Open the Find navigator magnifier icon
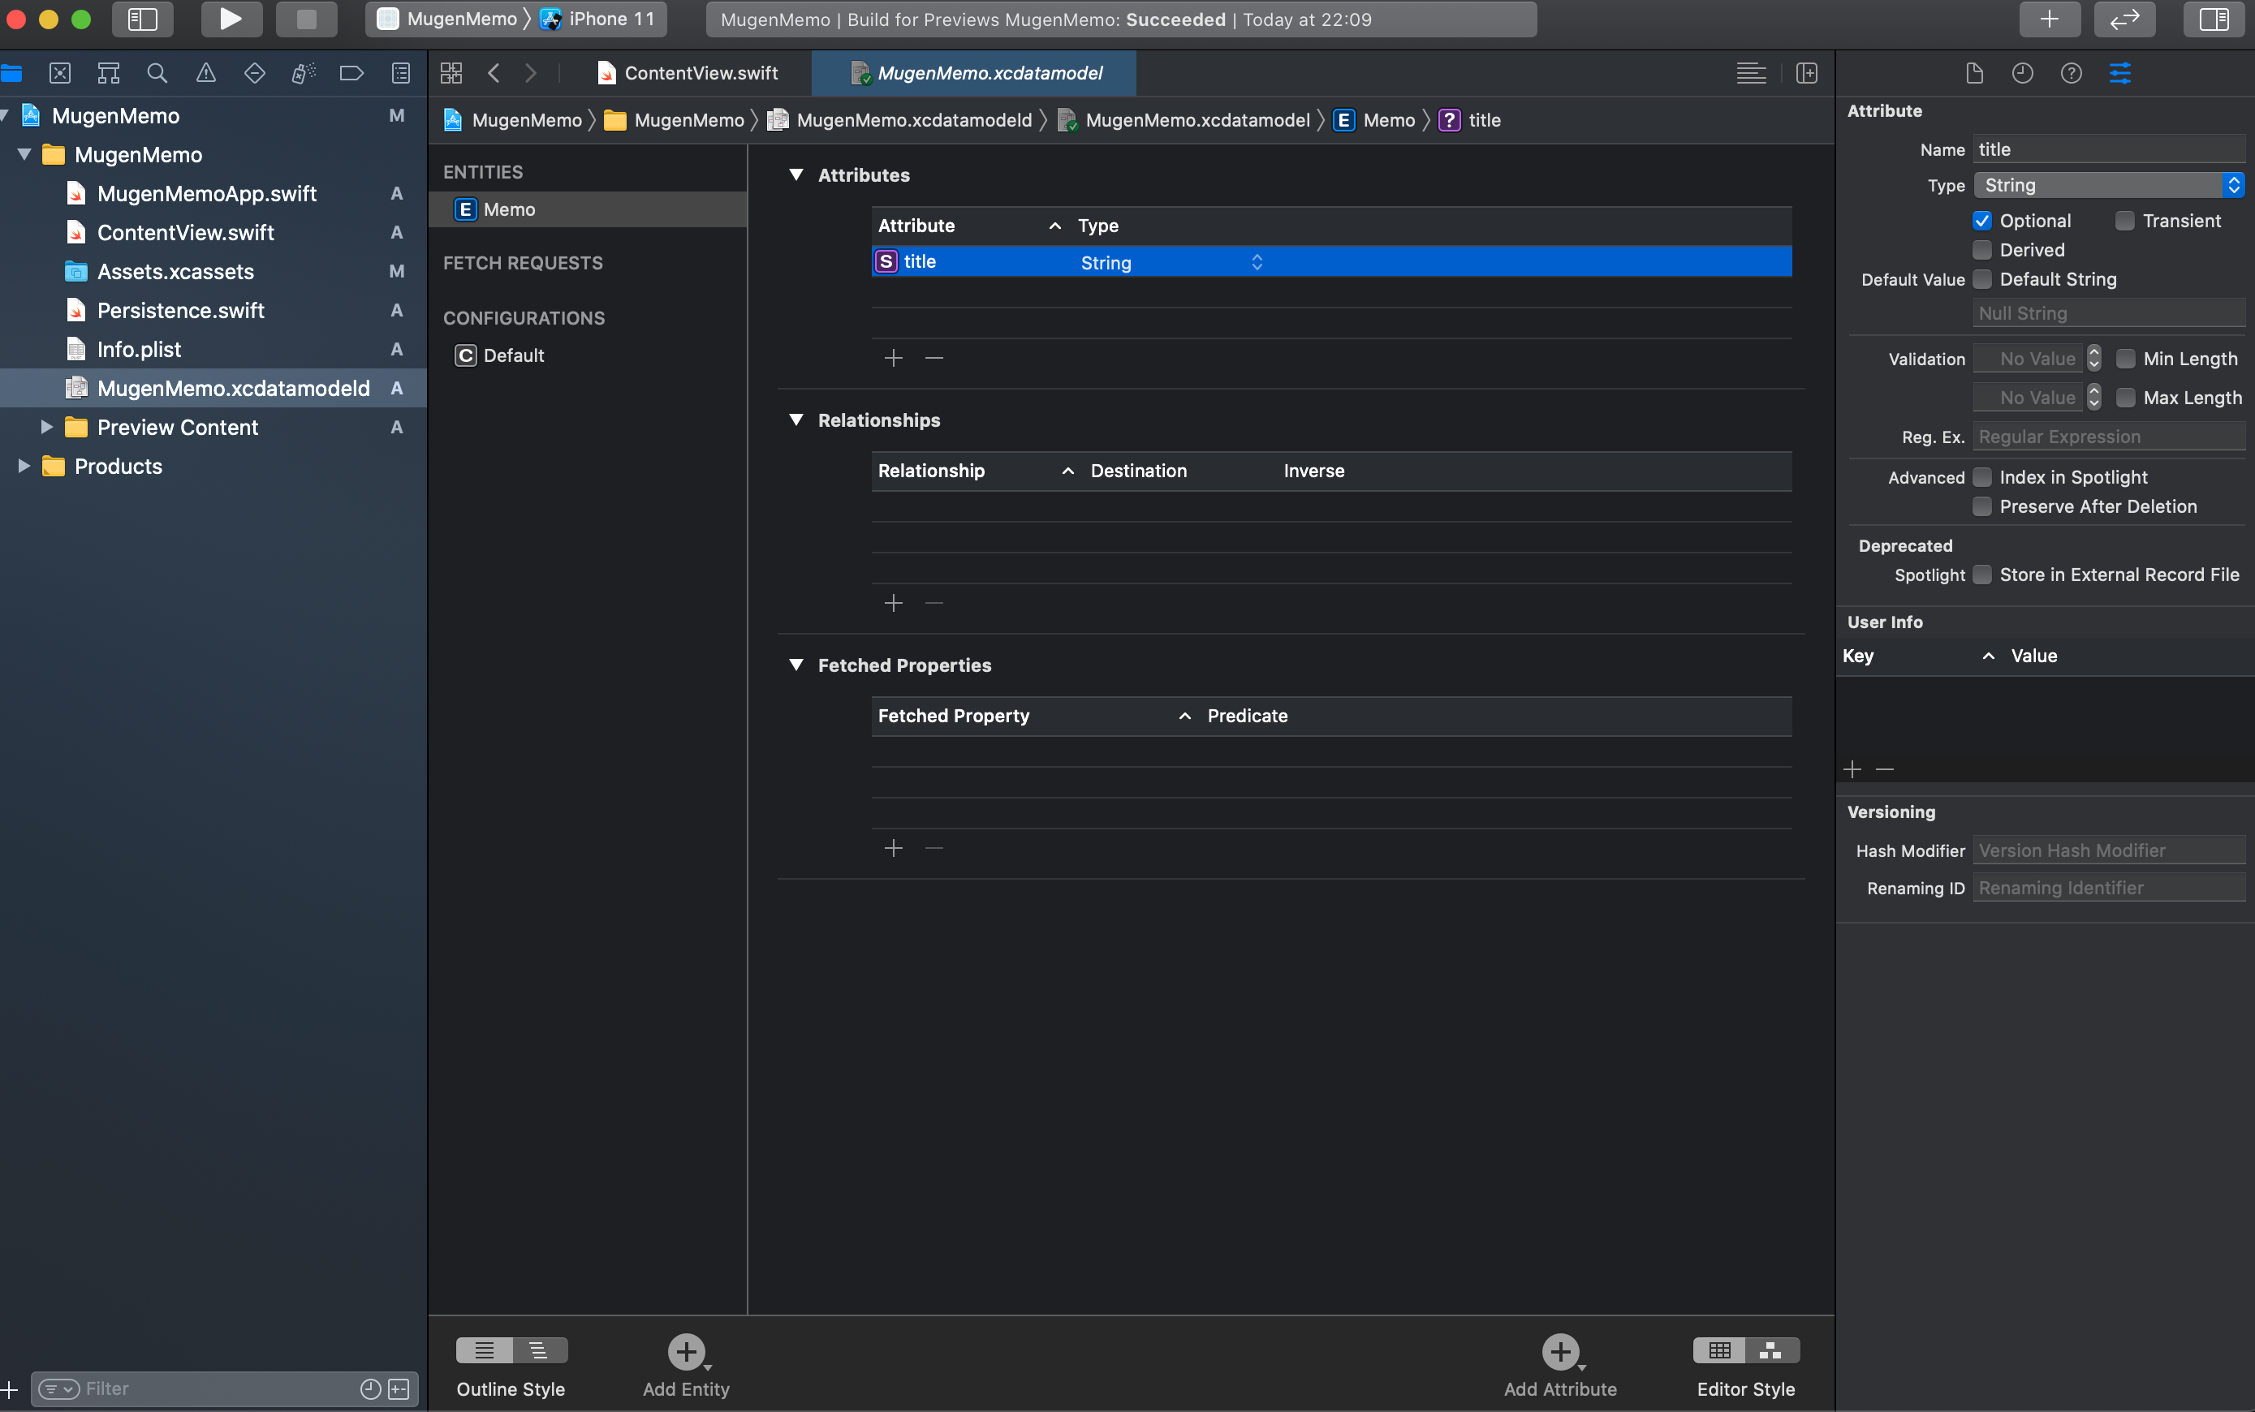This screenshot has height=1412, width=2255. 157,73
